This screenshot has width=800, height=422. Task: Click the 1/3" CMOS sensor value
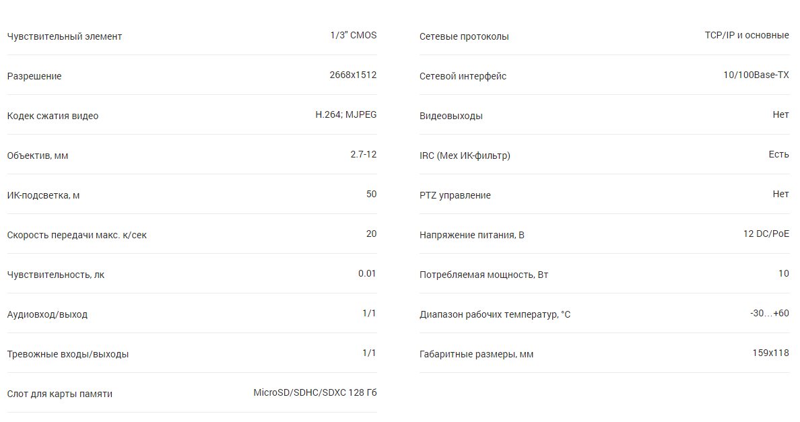pyautogui.click(x=354, y=35)
